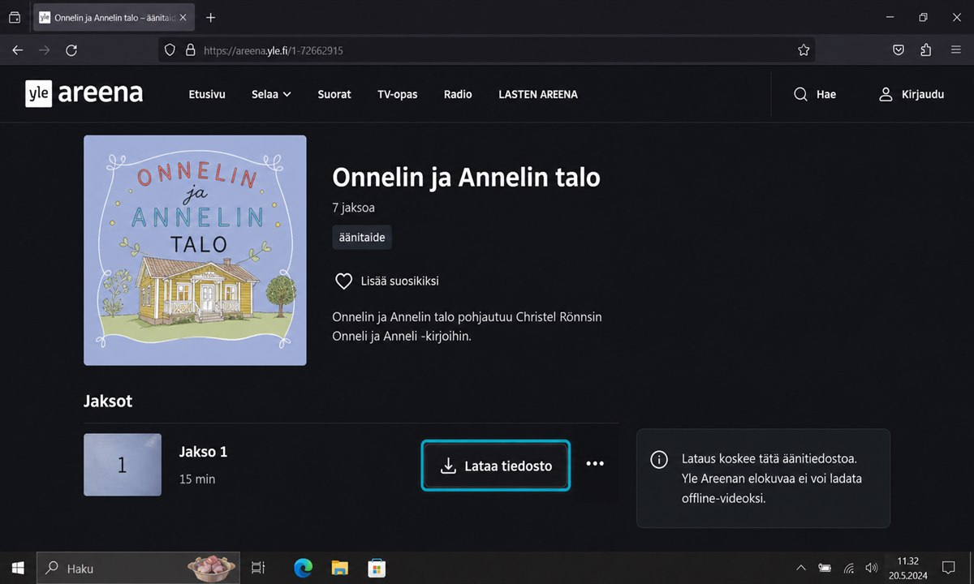
Task: Open TV-opas in navigation
Action: (398, 94)
